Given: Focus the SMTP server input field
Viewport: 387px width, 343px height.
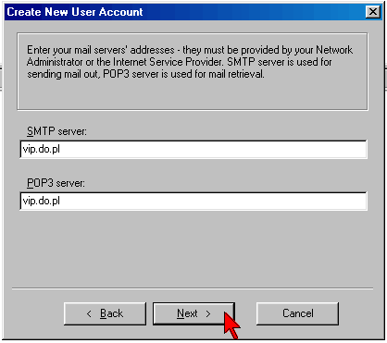Looking at the screenshot, I should (x=193, y=150).
